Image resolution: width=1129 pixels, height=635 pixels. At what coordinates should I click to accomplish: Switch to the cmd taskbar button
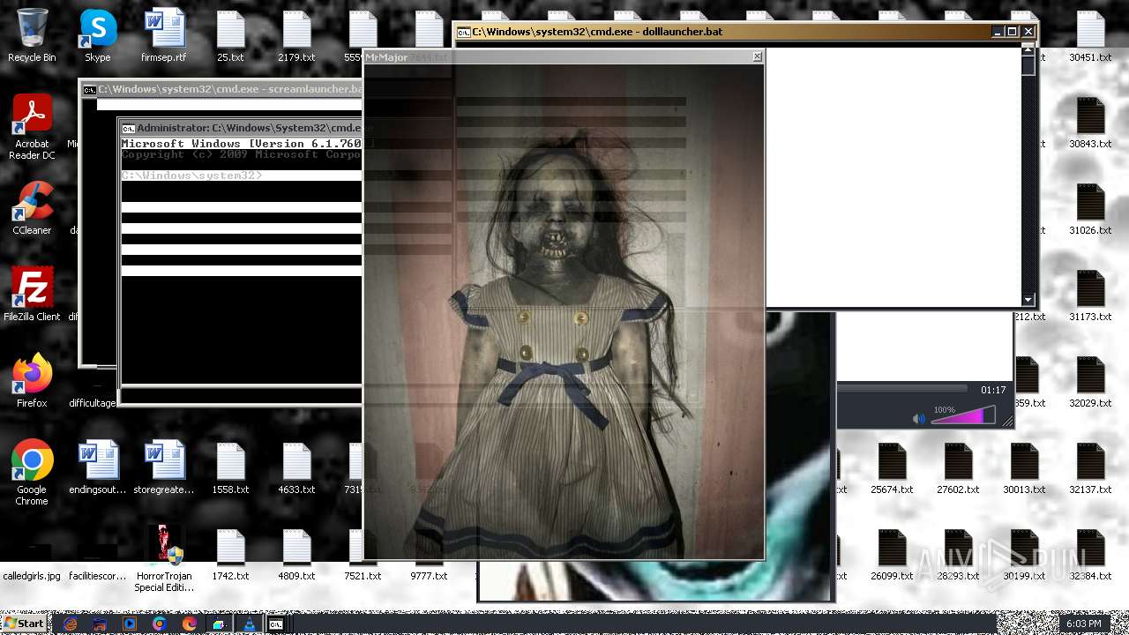pos(276,624)
